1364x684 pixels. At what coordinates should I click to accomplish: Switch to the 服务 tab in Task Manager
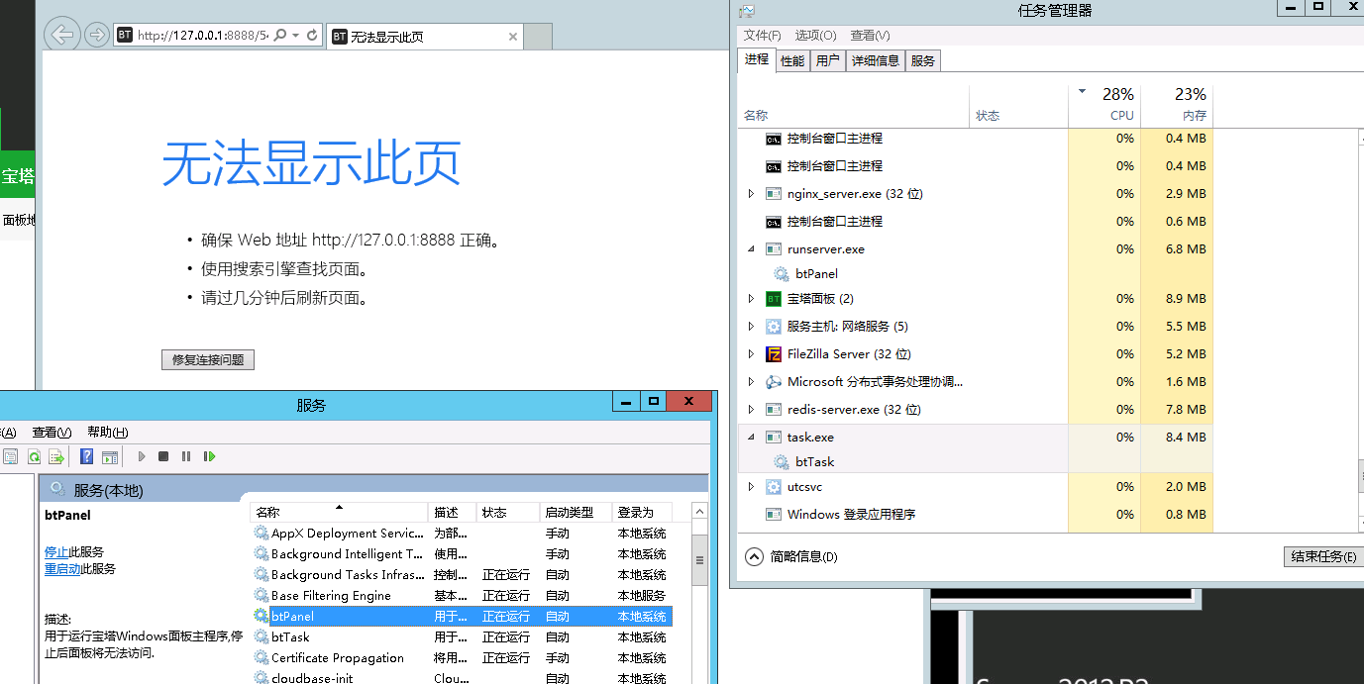point(923,60)
